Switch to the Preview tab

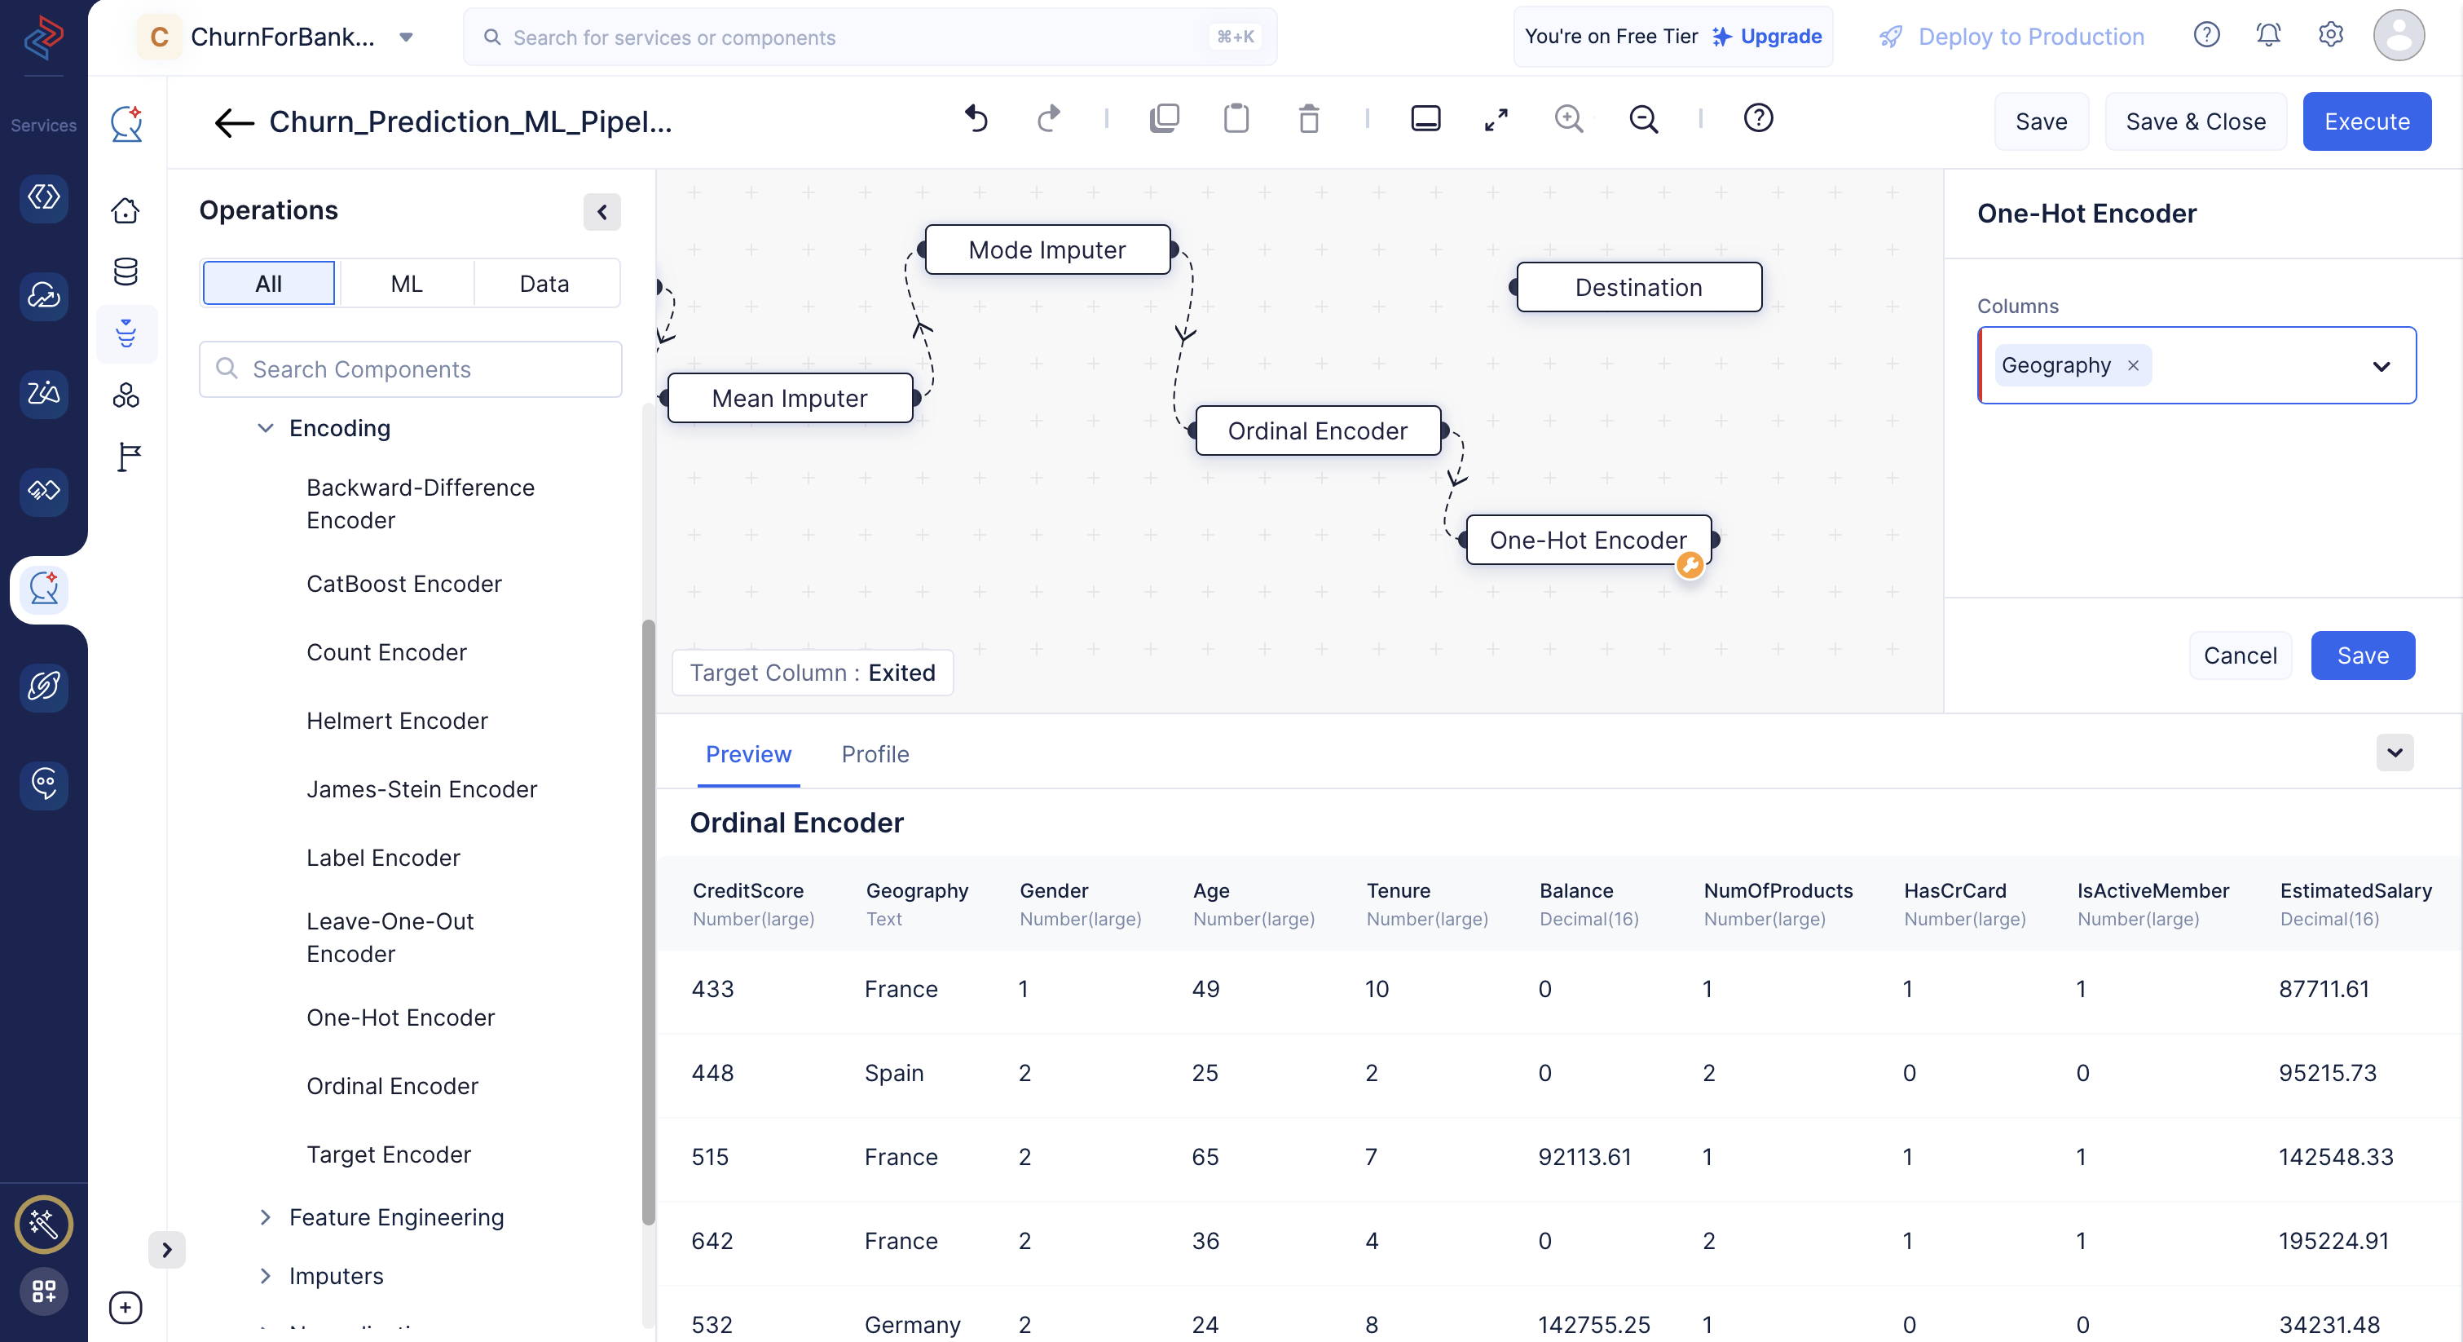click(748, 752)
